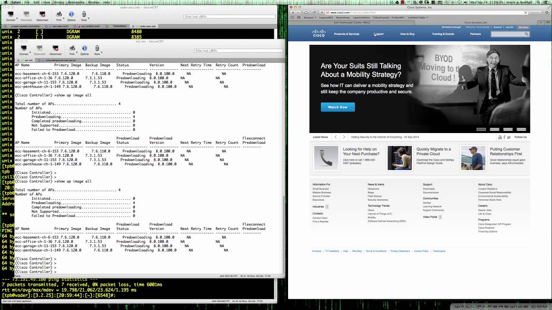Open Cisco YouTube follow icon
The height and width of the screenshot is (310, 552).
point(500,137)
